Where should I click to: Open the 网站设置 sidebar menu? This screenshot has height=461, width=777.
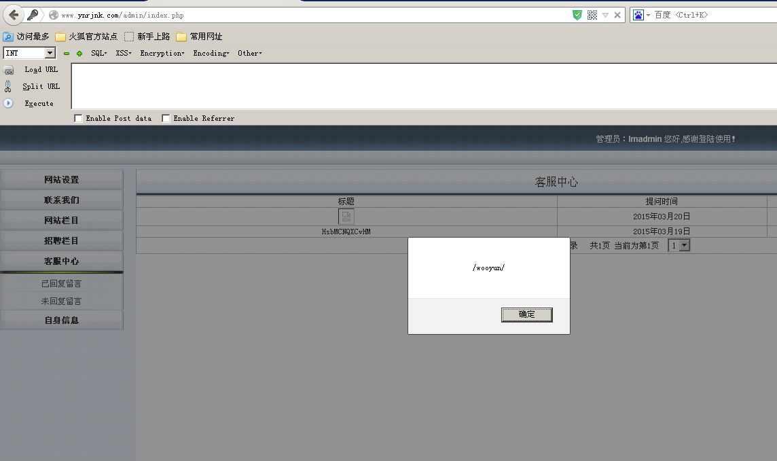point(61,180)
